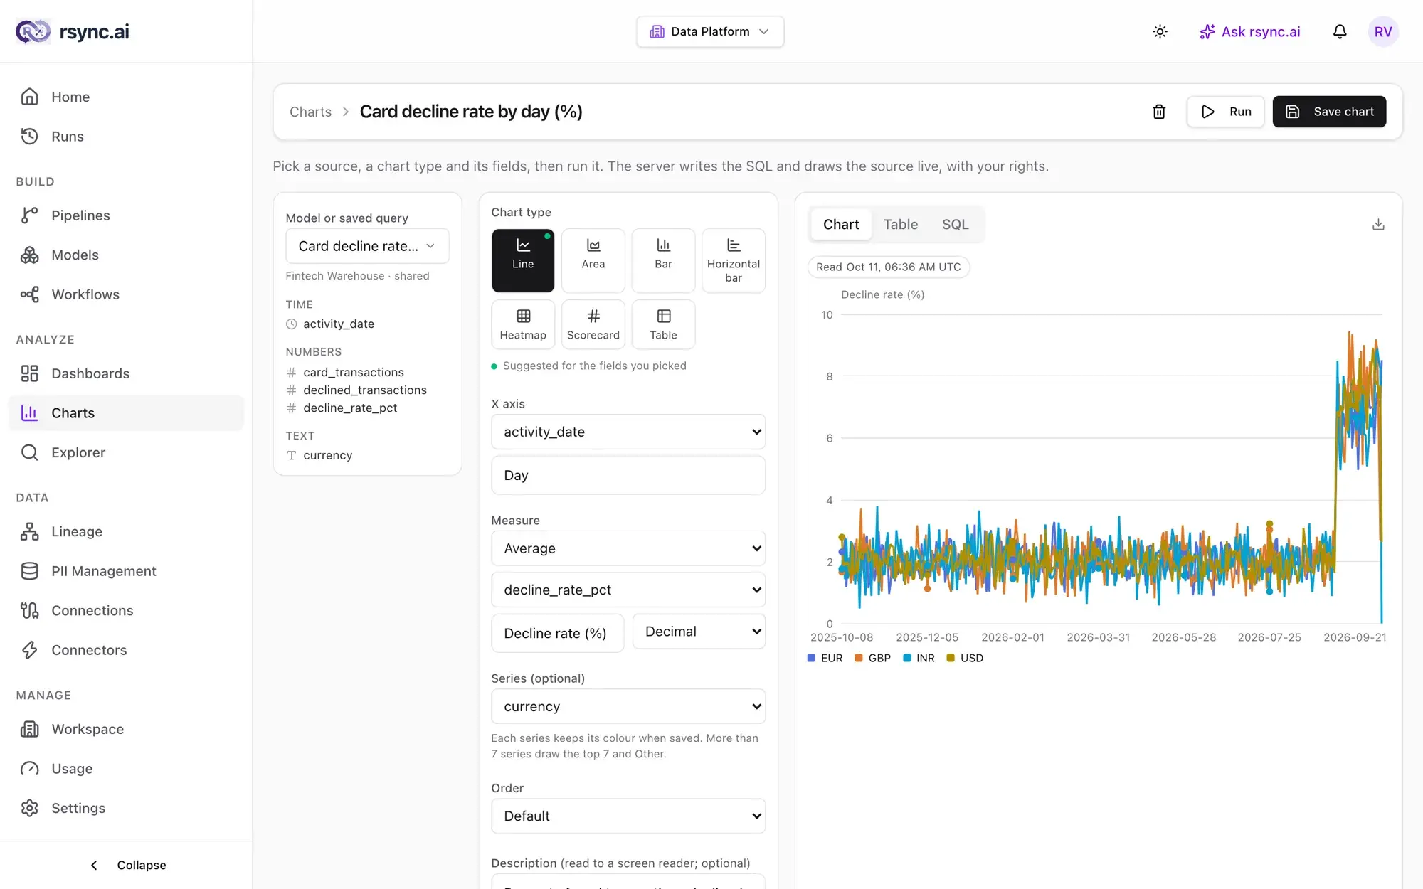The image size is (1423, 889).
Task: Click the INR legend color swatch
Action: tap(907, 658)
